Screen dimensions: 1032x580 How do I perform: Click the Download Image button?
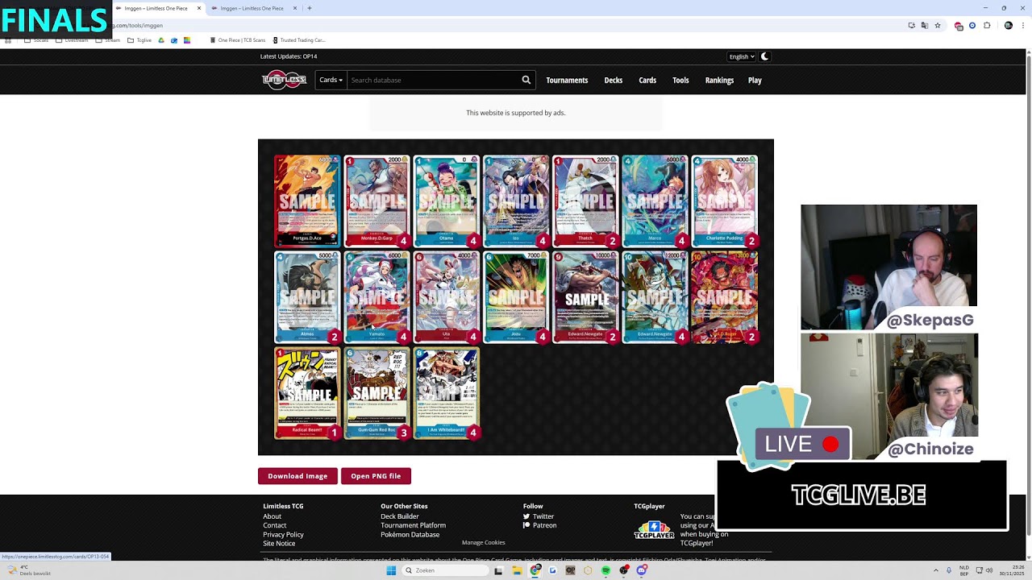(298, 476)
